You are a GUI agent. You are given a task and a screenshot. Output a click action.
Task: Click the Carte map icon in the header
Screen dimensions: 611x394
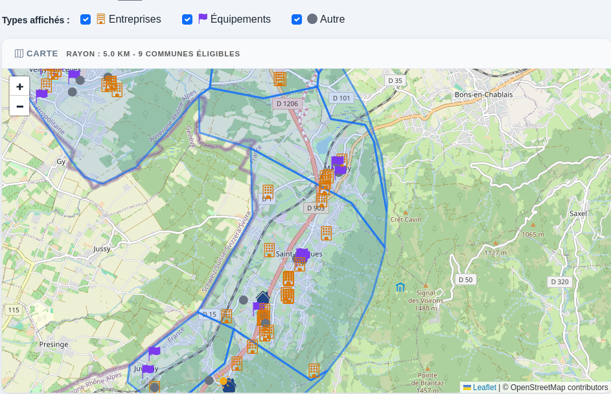point(19,53)
